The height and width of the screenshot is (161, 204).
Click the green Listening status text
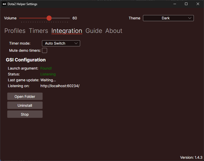pyautogui.click(x=48, y=74)
